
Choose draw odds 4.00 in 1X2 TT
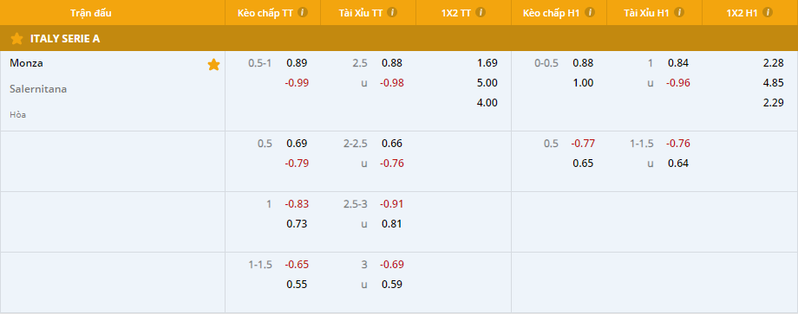[487, 102]
